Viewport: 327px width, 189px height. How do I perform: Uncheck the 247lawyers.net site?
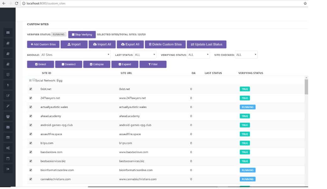(x=31, y=98)
